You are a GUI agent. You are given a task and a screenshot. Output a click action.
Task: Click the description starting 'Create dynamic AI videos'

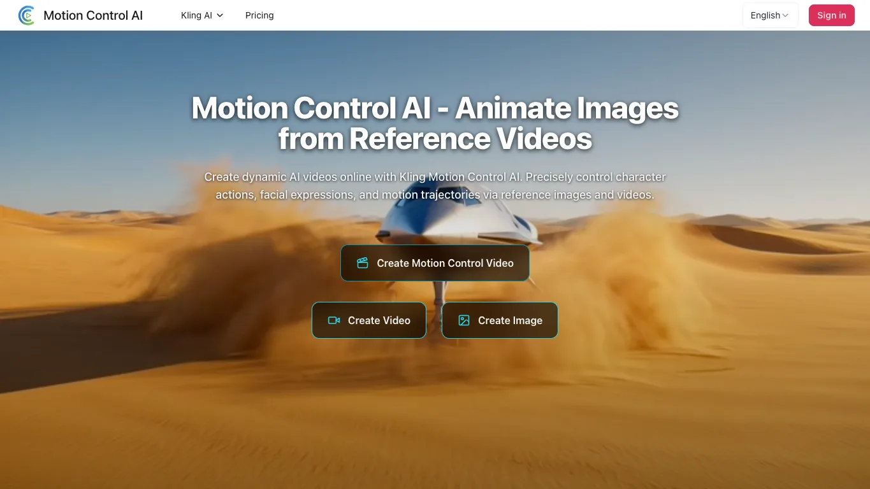435,186
